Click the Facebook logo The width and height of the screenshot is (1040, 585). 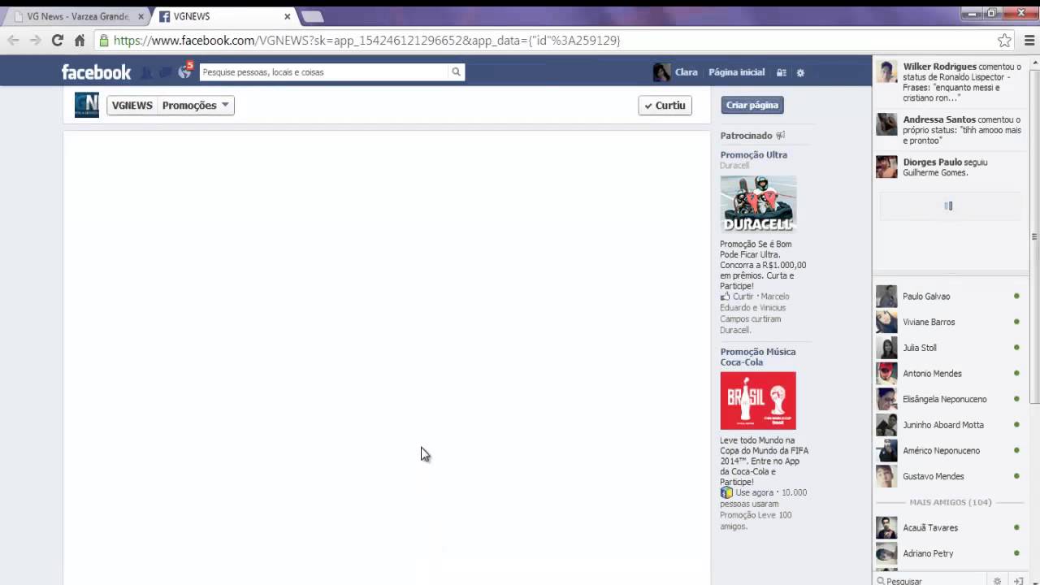point(96,72)
